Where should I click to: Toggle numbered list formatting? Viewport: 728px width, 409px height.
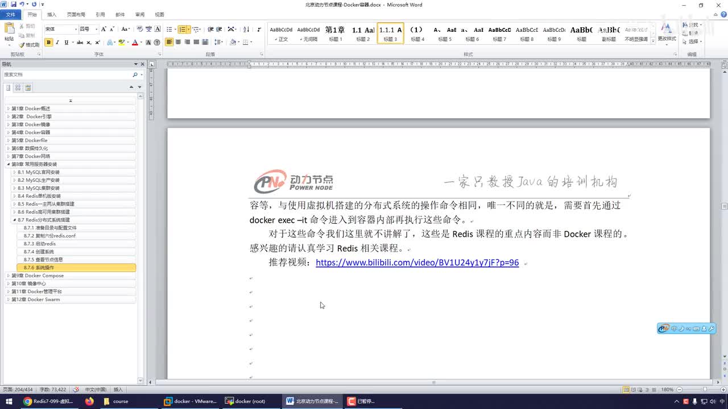[x=182, y=29]
